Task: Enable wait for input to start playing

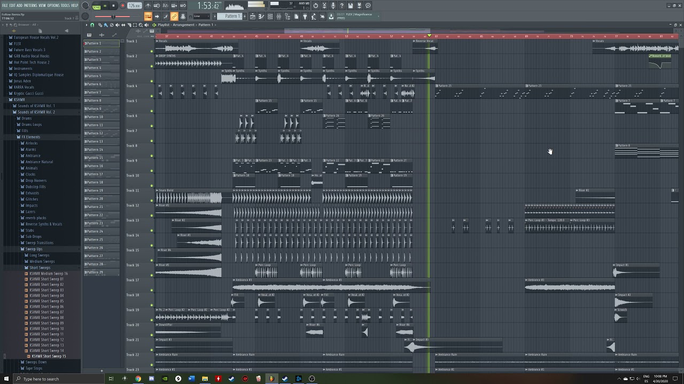Action: pyautogui.click(x=157, y=5)
